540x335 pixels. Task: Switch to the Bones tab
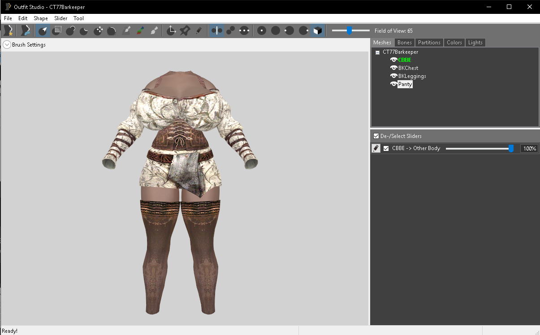(404, 43)
